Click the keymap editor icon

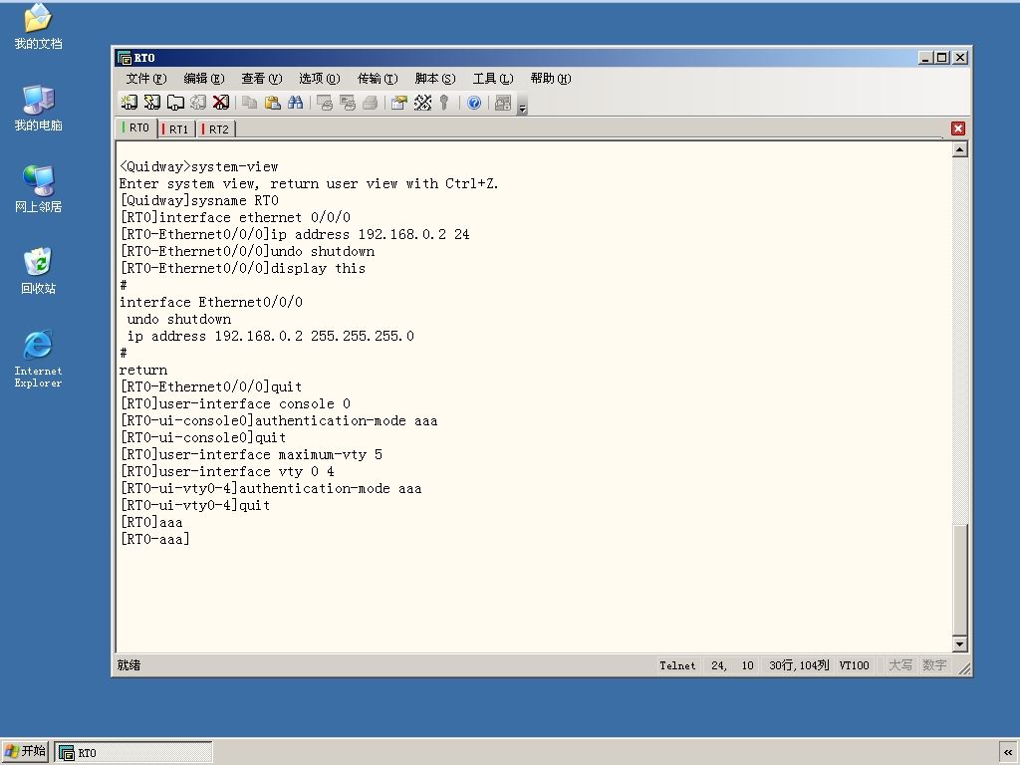tap(422, 103)
